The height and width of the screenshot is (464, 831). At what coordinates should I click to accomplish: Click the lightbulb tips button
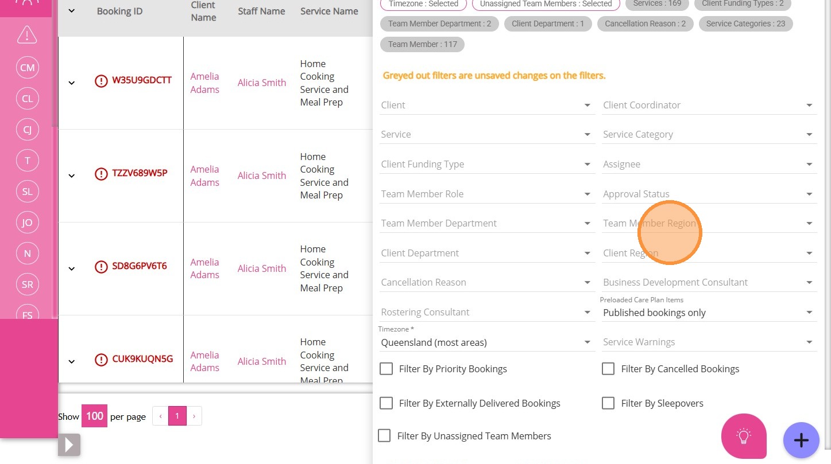click(744, 436)
